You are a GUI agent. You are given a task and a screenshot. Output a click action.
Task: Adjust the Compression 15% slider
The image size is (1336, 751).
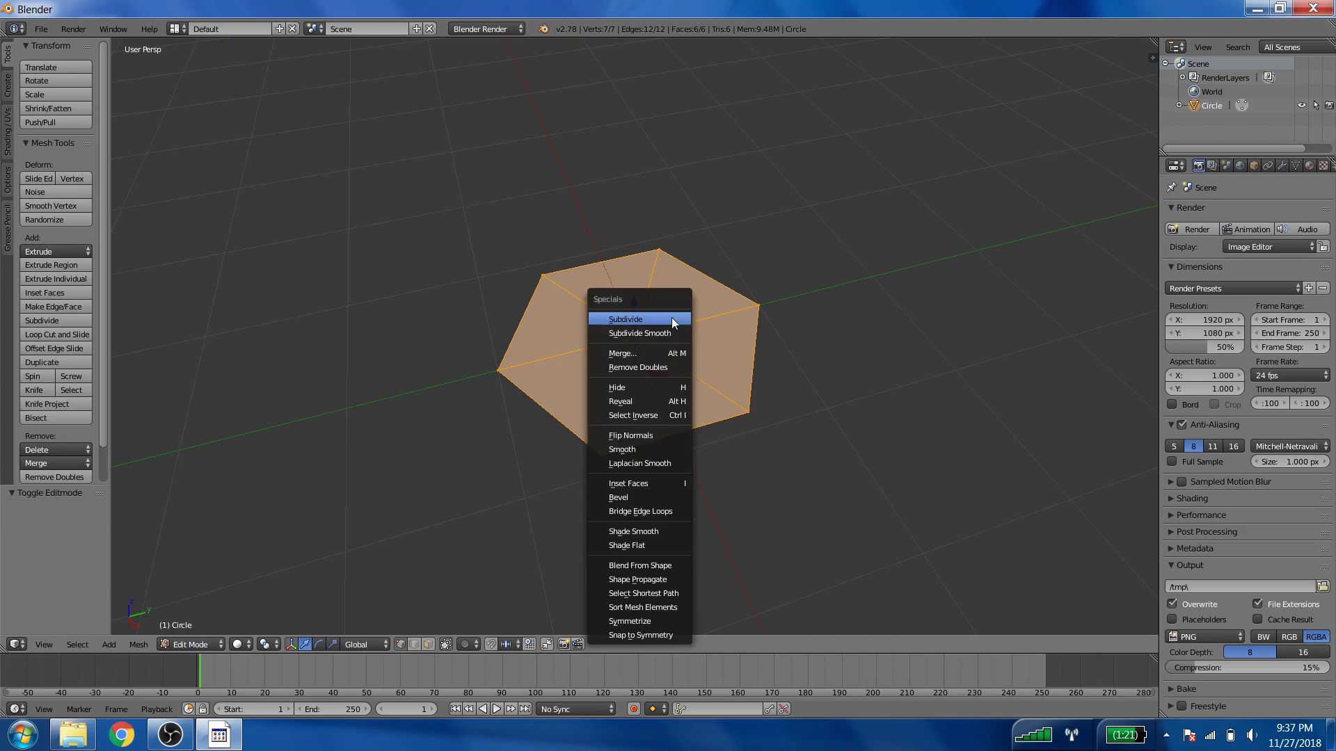(x=1248, y=667)
